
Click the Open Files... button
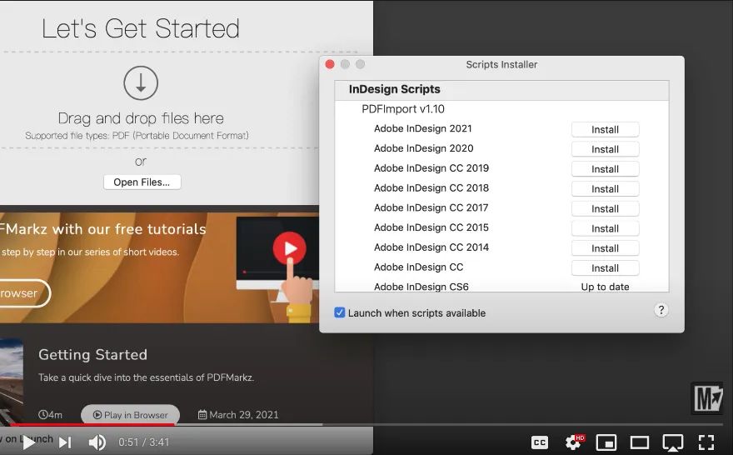click(x=142, y=182)
